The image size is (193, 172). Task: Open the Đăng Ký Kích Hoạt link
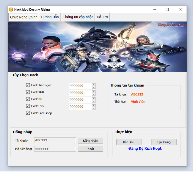point(145,149)
